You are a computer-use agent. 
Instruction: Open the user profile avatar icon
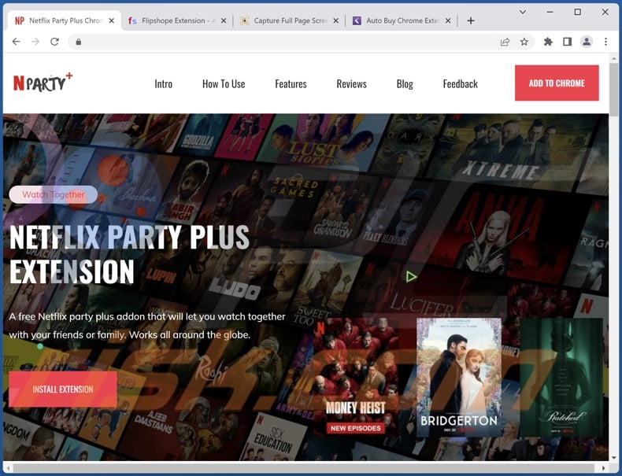587,42
